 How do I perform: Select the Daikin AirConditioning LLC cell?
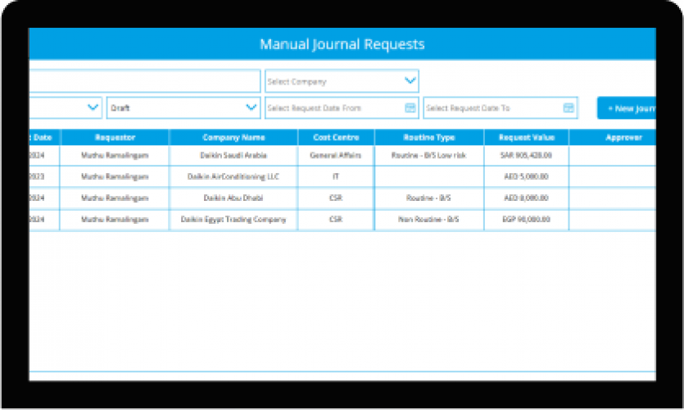click(x=233, y=176)
